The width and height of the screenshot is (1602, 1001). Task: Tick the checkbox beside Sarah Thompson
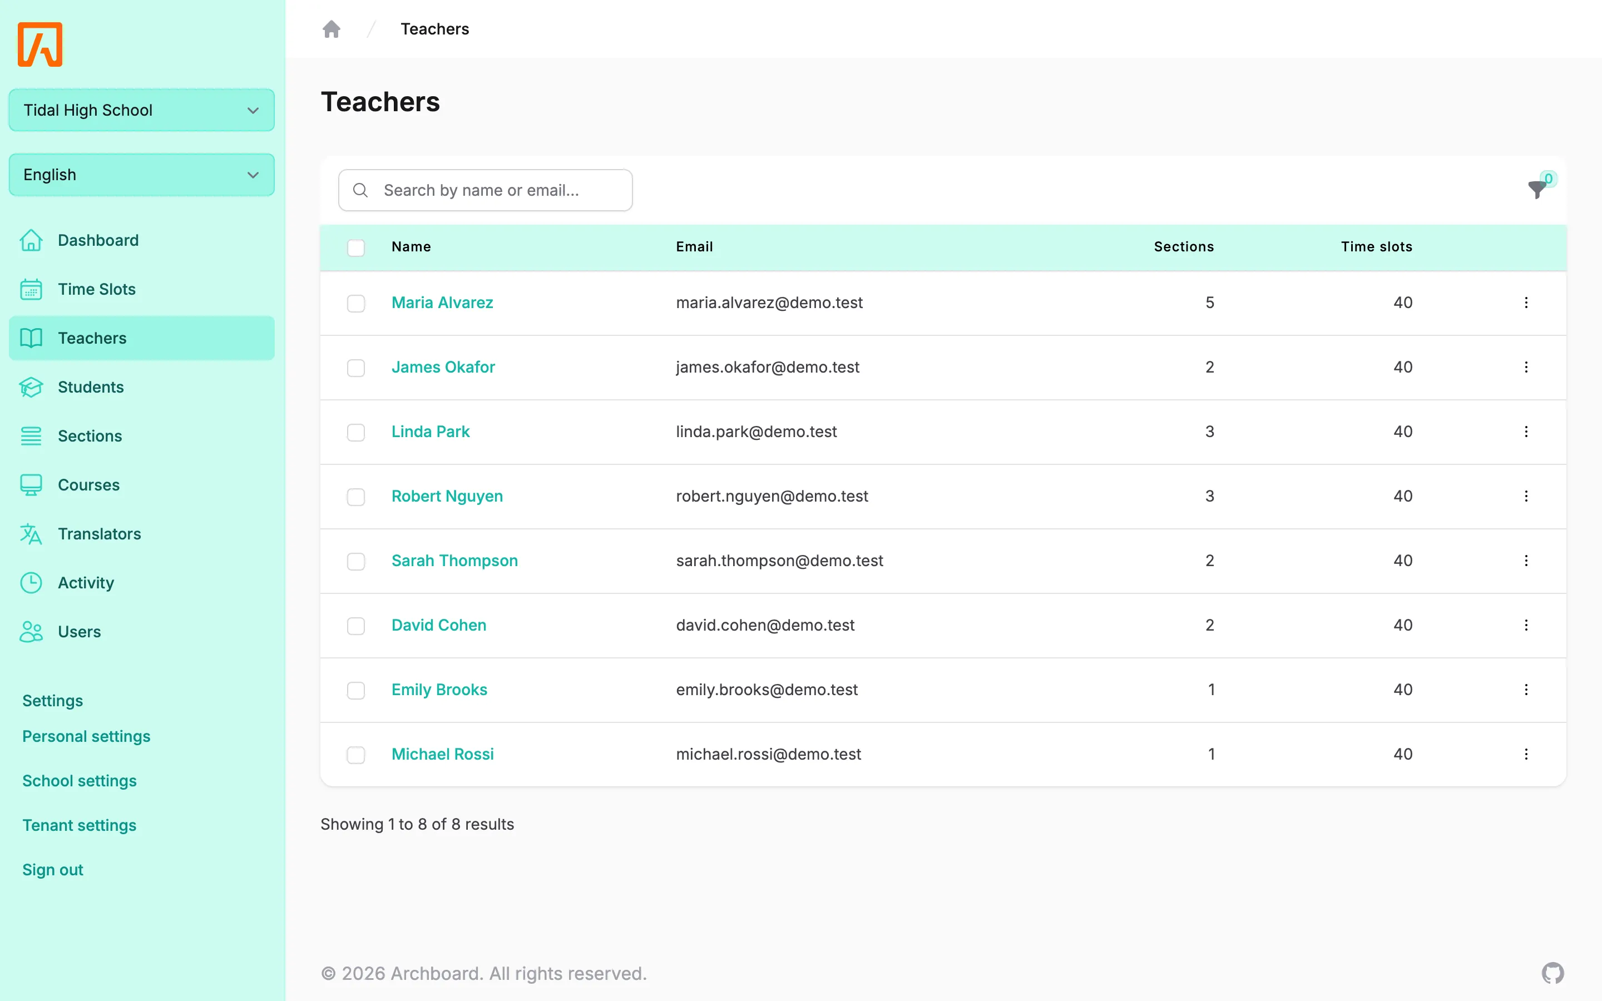pyautogui.click(x=356, y=562)
